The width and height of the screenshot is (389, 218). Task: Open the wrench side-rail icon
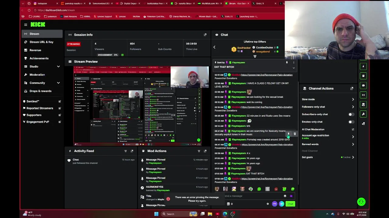(363, 114)
